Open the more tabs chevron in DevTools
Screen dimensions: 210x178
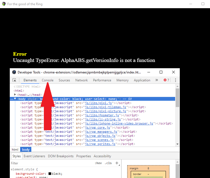coord(157,80)
